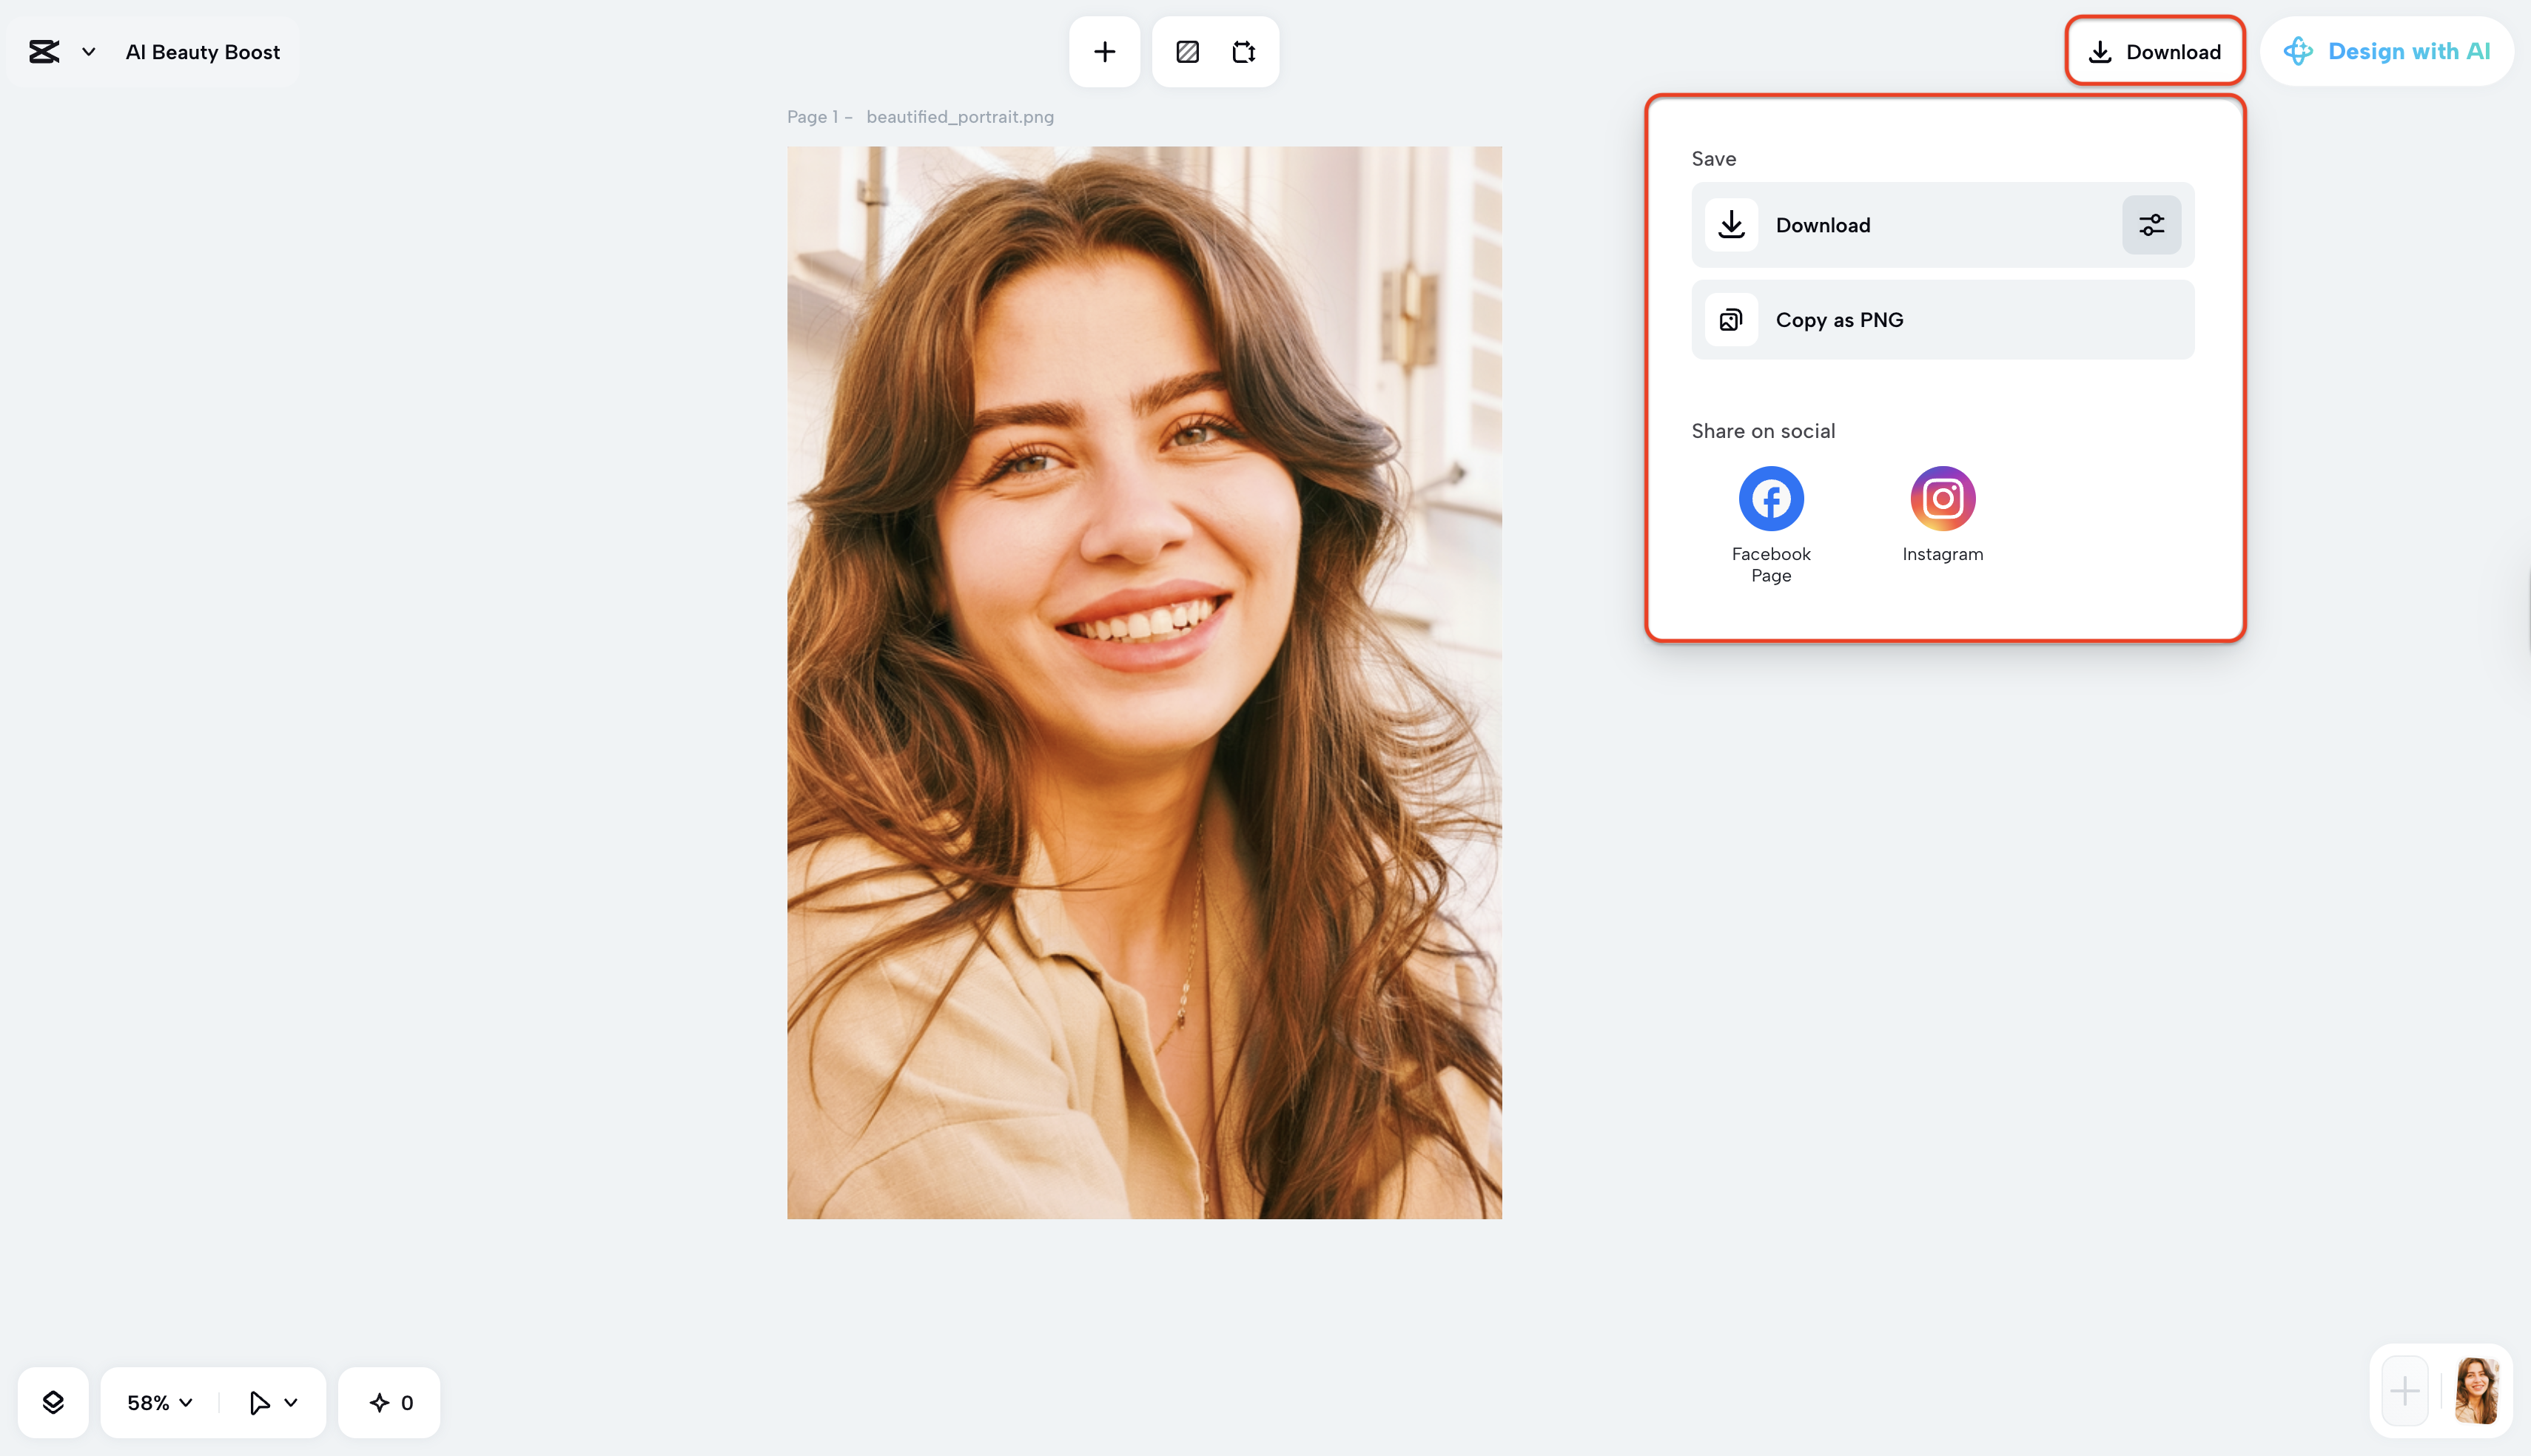Share the portrait to Facebook Page
The width and height of the screenshot is (2531, 1456).
1770,497
